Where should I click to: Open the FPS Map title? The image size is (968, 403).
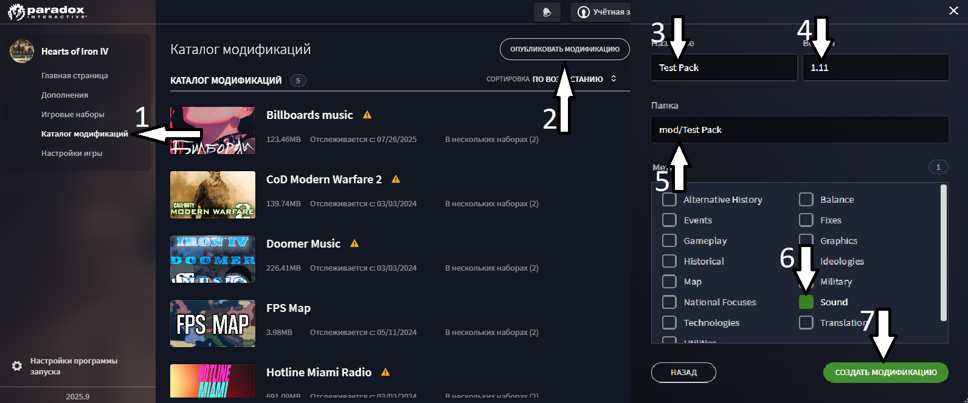(x=288, y=308)
